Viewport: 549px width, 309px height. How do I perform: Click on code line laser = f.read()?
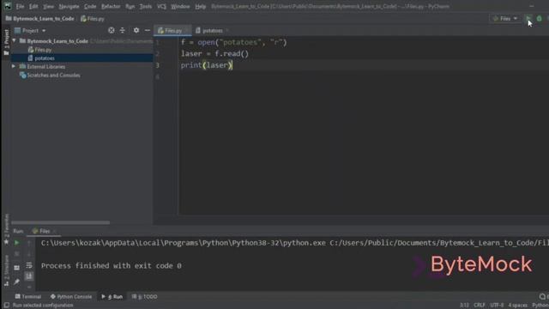214,53
